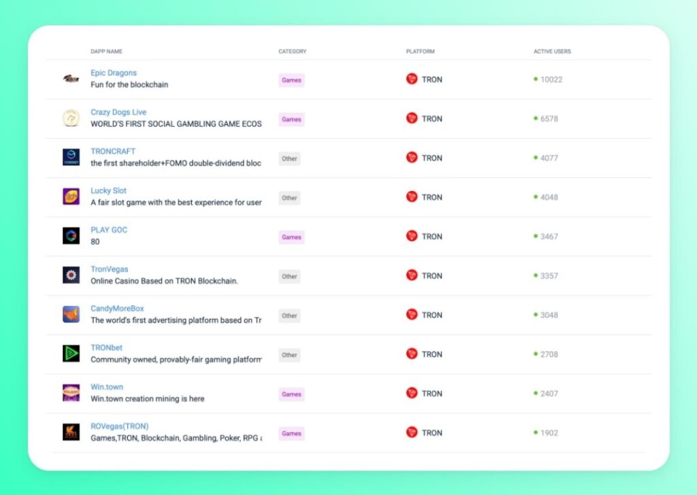The image size is (697, 495).
Task: Click TRON platform label in TronVegas row
Action: coord(432,275)
